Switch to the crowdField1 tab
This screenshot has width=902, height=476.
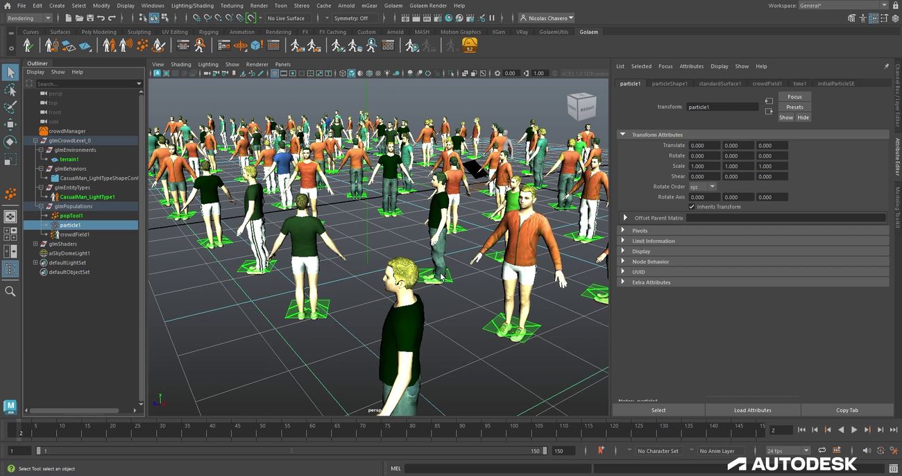[767, 83]
